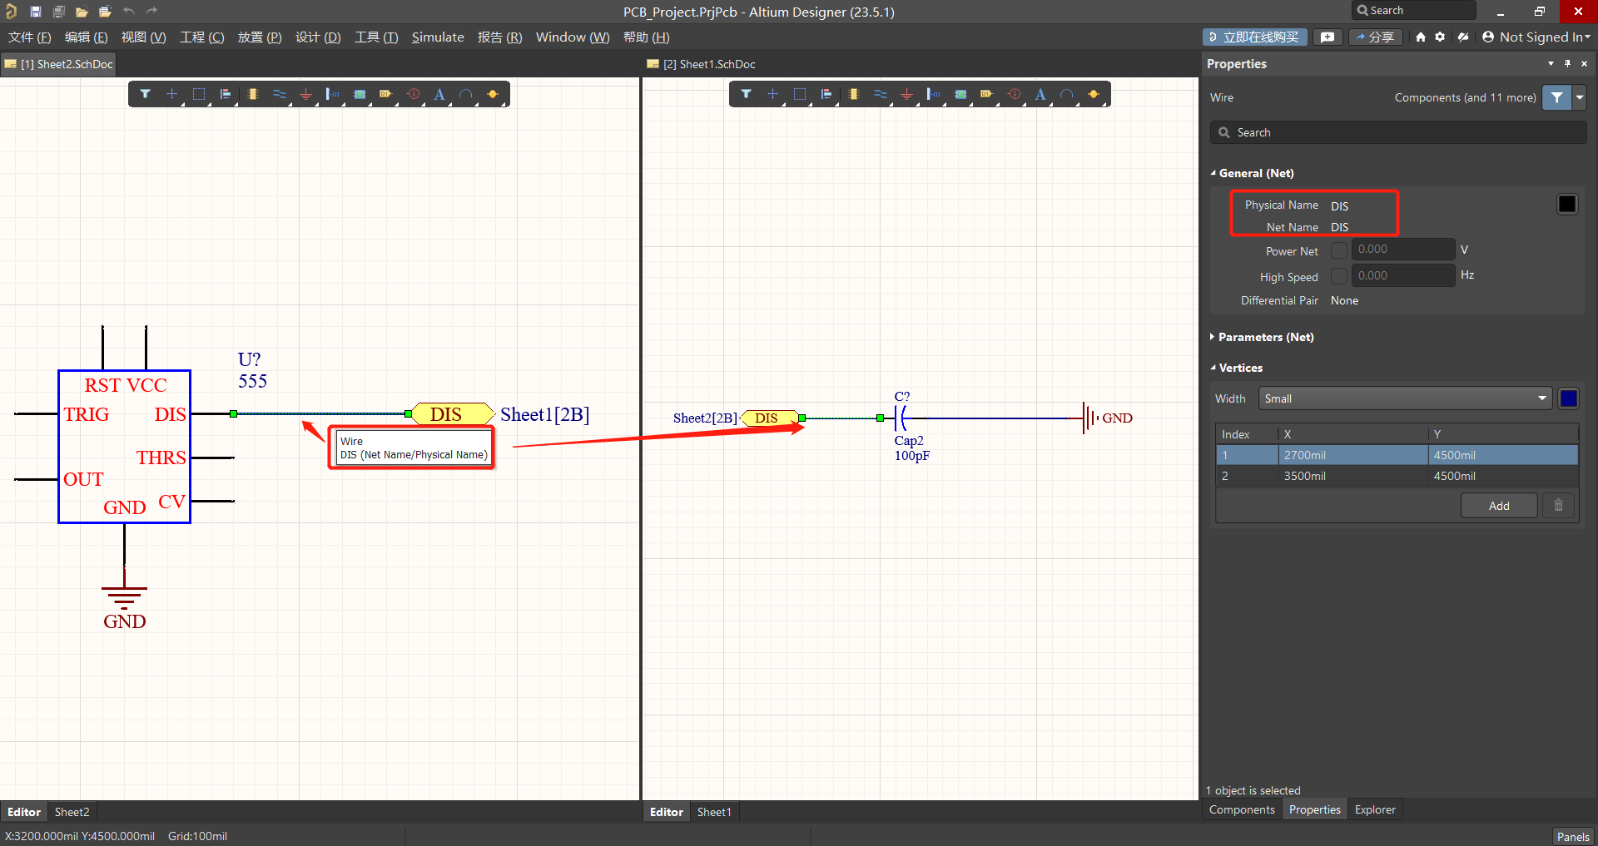This screenshot has height=846, width=1598.
Task: Pin the Properties panel
Action: [1567, 64]
